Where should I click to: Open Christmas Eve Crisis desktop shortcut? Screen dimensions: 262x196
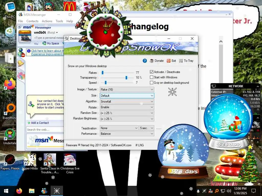(70, 164)
